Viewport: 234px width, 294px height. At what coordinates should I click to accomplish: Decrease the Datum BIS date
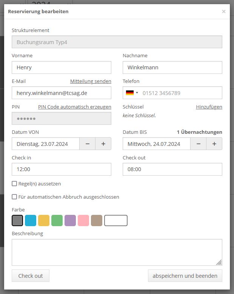pyautogui.click(x=199, y=144)
